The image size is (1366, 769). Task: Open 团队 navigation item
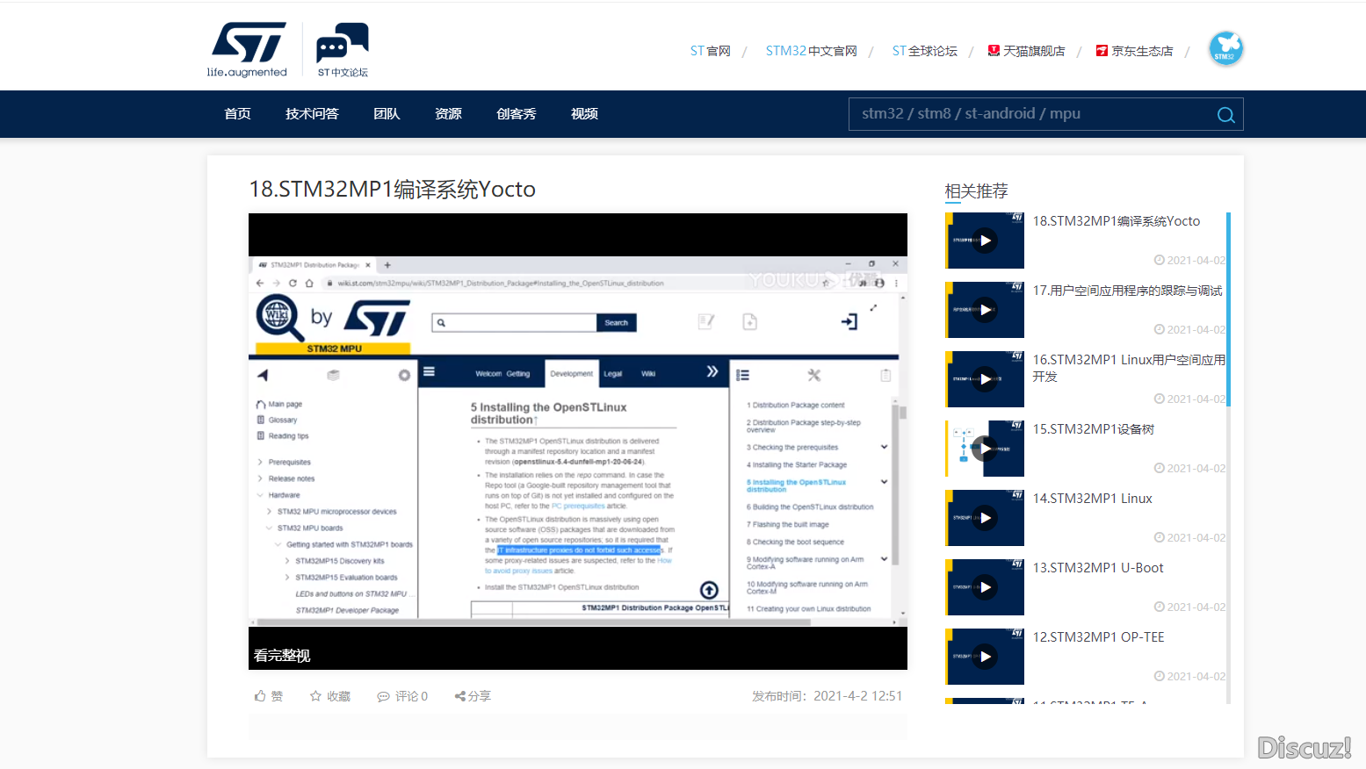387,114
